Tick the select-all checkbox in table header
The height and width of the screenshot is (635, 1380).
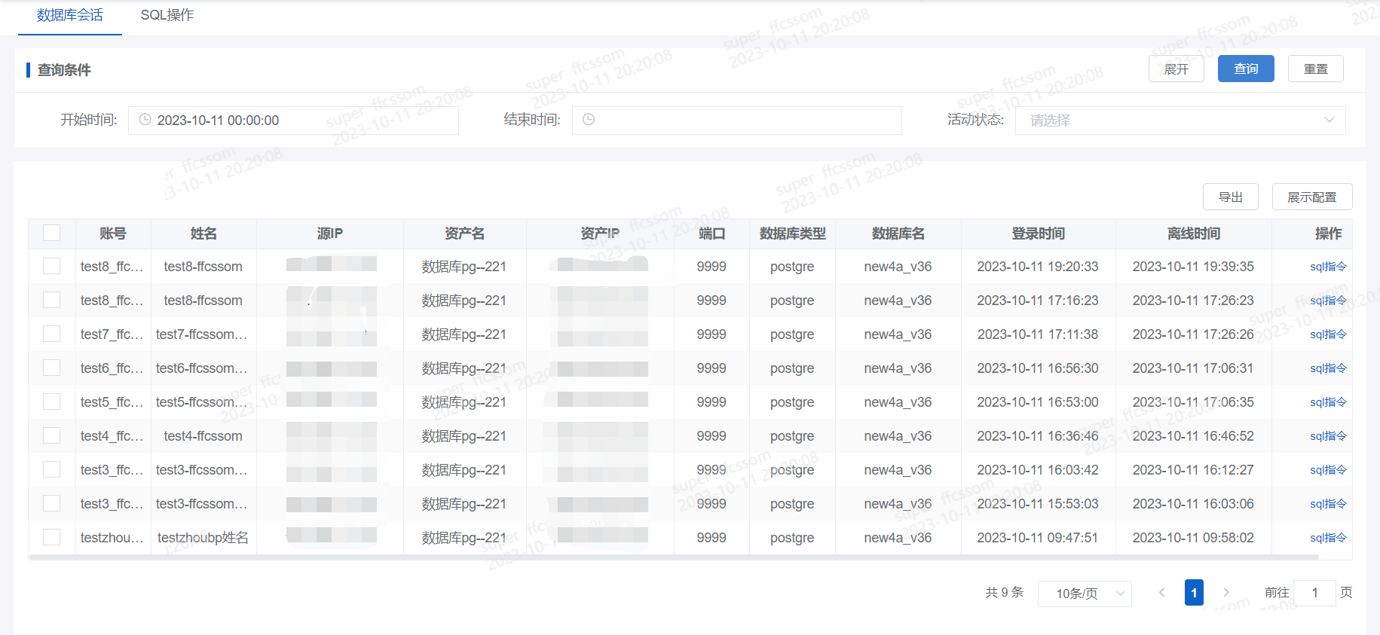(x=52, y=233)
